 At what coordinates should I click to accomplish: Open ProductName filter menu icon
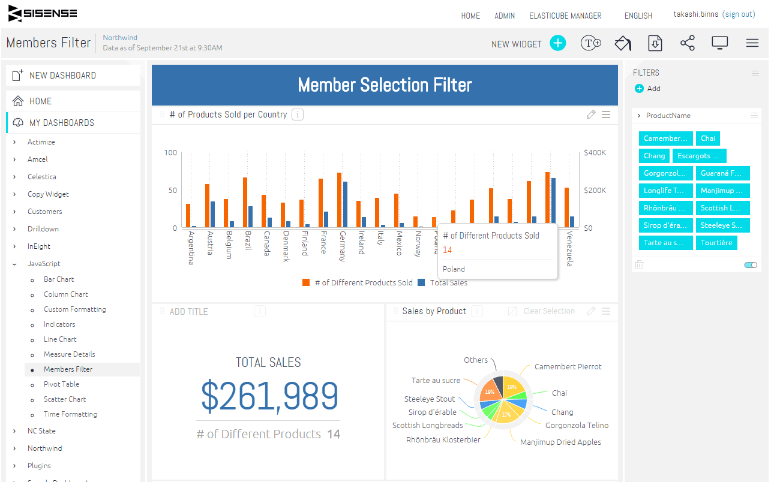coord(754,116)
